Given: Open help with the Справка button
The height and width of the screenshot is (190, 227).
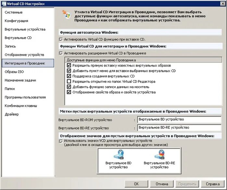Looking at the screenshot, I should point(213,184).
